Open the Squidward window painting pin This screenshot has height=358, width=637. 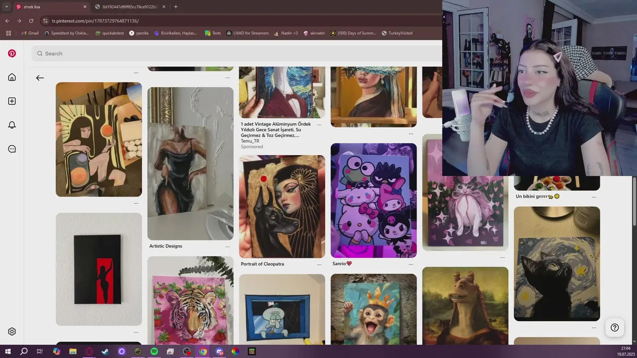[x=282, y=309]
